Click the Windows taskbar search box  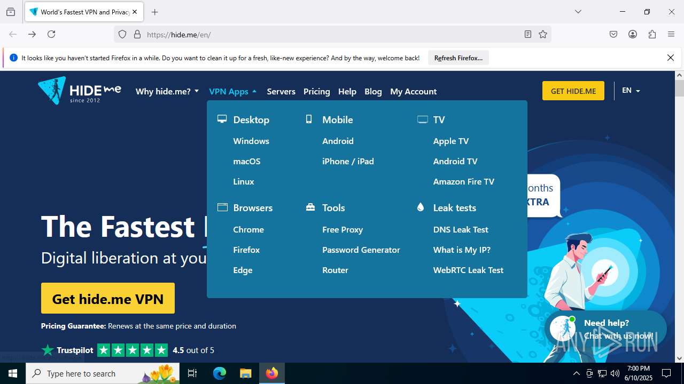click(x=103, y=373)
